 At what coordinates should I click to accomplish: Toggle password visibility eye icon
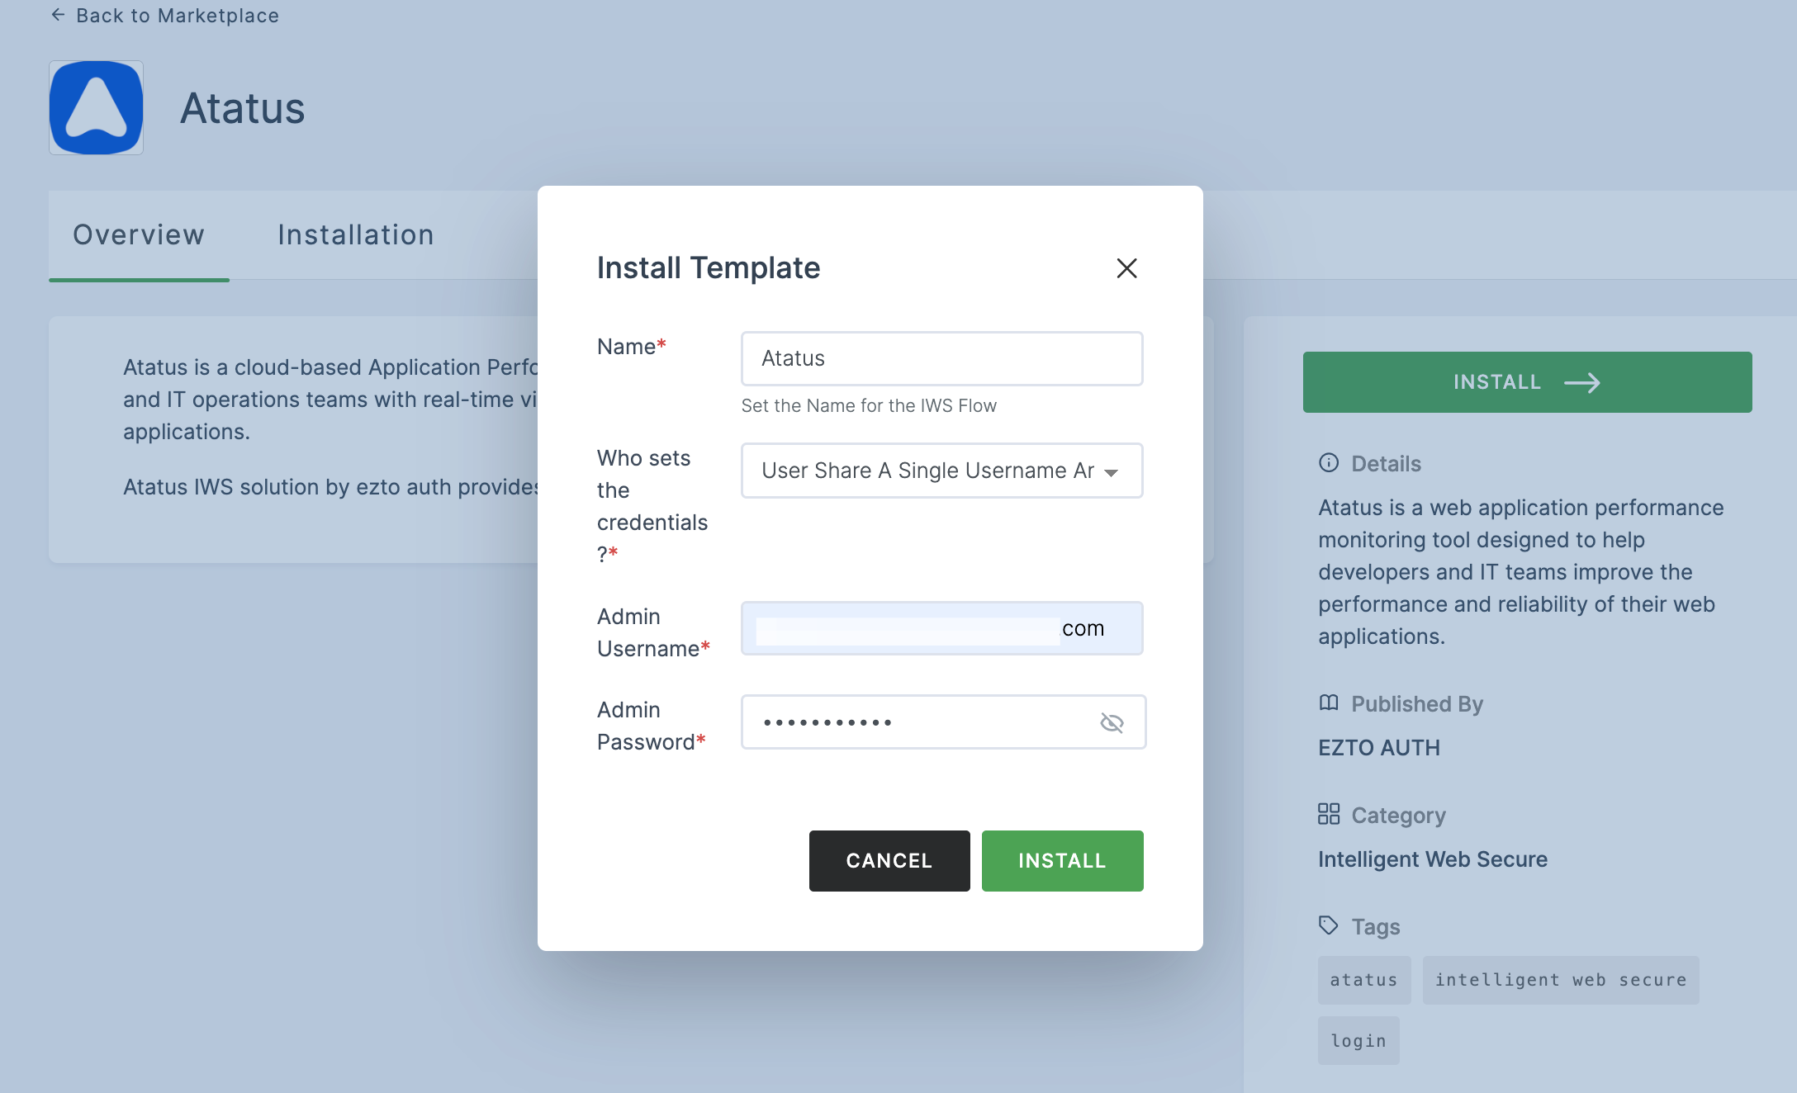click(1112, 721)
